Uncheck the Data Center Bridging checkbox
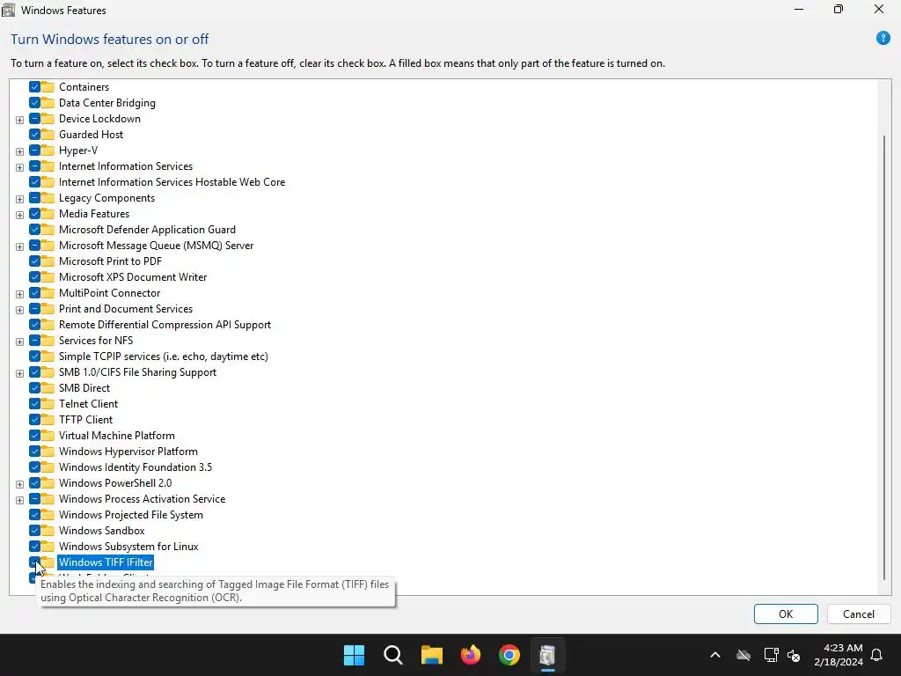The width and height of the screenshot is (901, 676). 34,103
